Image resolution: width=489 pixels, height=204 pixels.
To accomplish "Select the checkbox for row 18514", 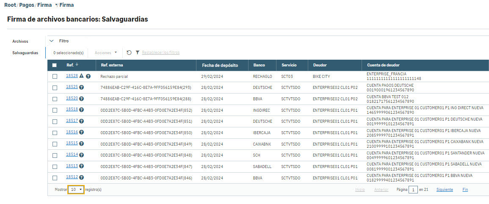I will [54, 155].
